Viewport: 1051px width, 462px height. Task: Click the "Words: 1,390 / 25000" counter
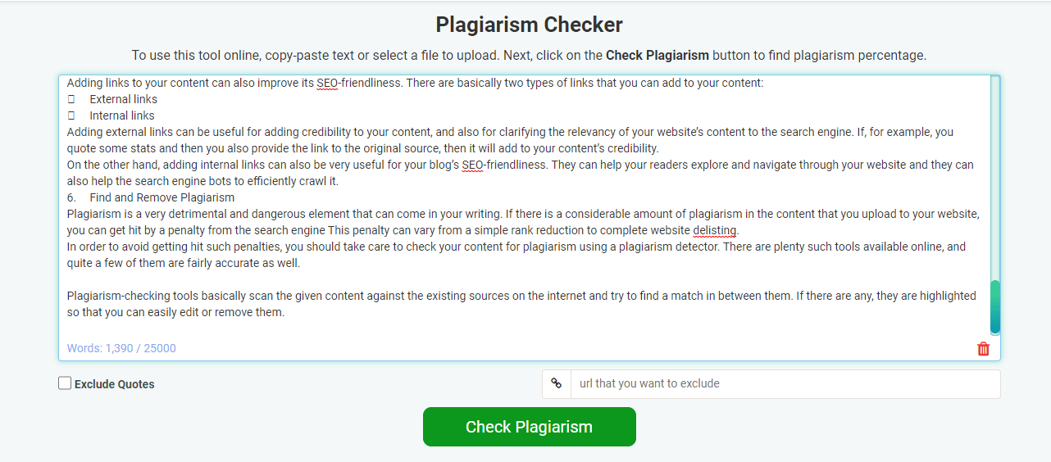point(121,348)
